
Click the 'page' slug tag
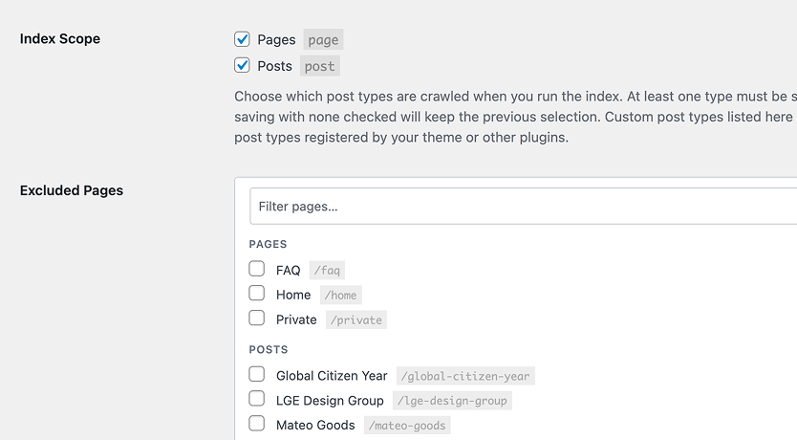pos(323,40)
